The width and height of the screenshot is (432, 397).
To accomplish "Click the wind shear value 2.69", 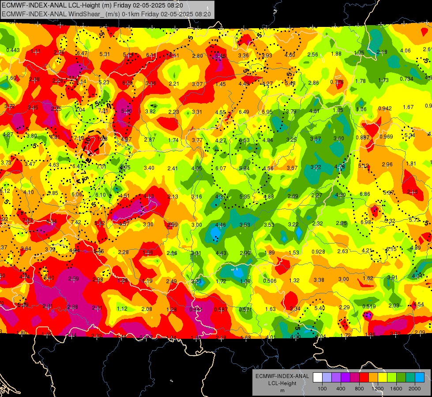I will coord(293,196).
